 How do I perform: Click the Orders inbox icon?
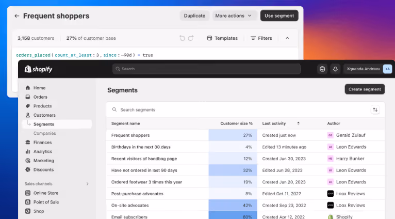pos(28,97)
